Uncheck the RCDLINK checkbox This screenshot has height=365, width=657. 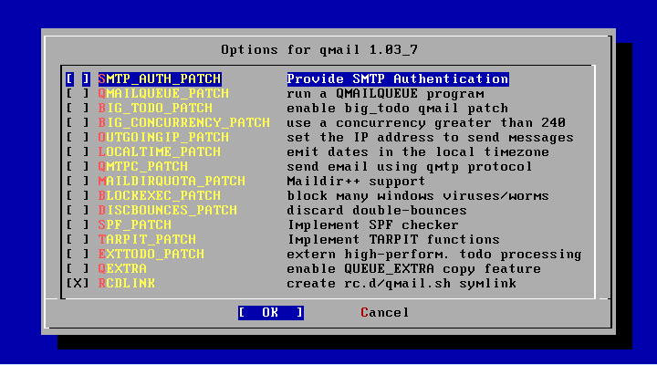point(78,283)
